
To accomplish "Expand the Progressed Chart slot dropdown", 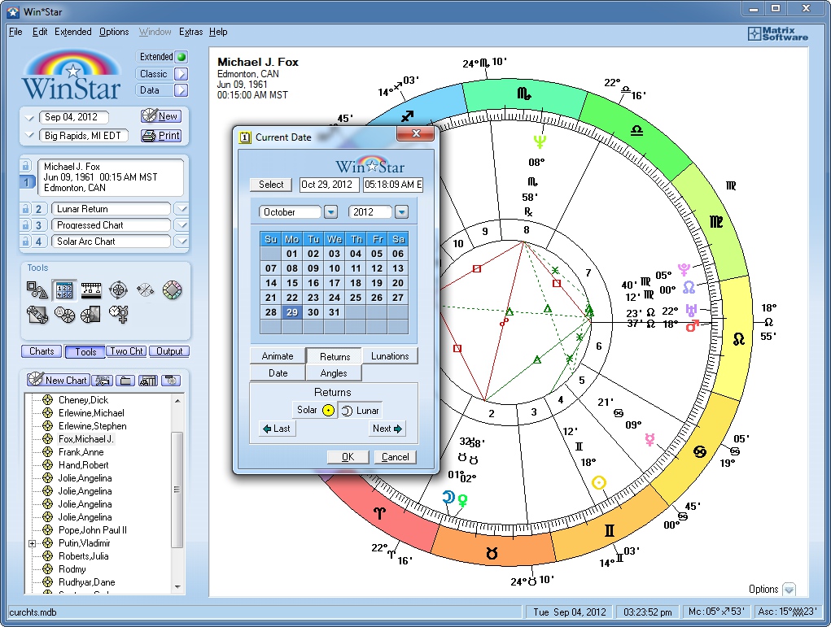I will pos(182,225).
